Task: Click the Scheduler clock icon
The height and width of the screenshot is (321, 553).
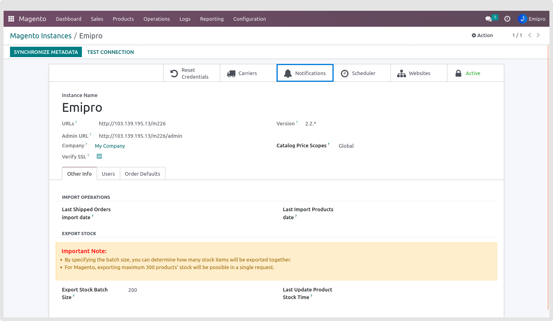Action: [344, 73]
